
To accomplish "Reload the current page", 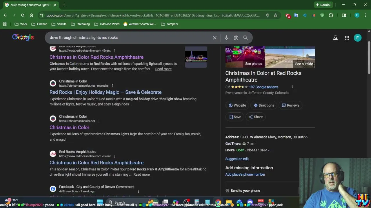I will pos(23,15).
